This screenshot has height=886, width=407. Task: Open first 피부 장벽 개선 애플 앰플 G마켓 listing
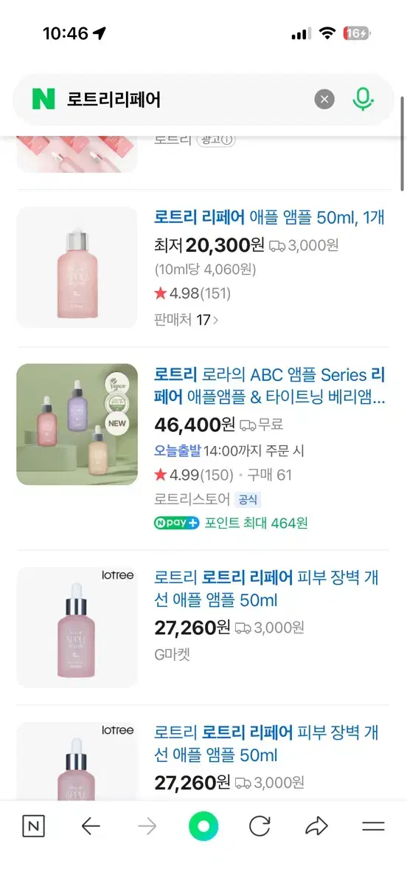(266, 588)
